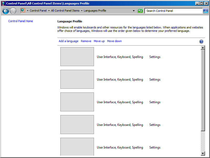Open the address bar history dropdown

tap(134, 11)
